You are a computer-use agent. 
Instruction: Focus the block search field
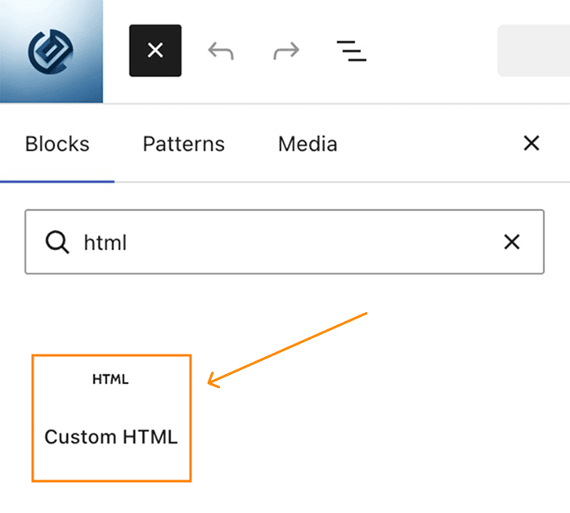[x=285, y=242]
